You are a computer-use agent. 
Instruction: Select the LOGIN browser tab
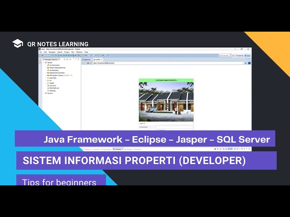[97, 60]
